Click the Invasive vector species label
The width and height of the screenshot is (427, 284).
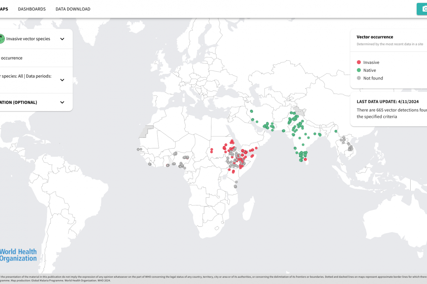point(28,39)
